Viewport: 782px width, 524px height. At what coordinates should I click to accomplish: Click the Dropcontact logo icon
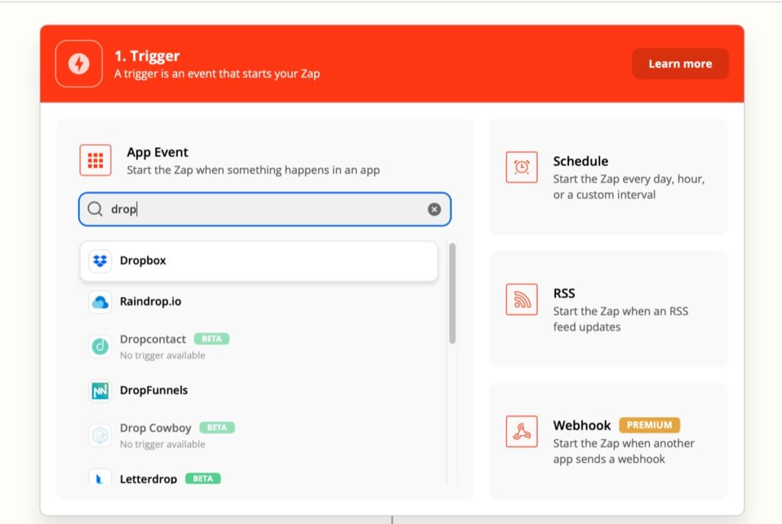click(x=100, y=346)
